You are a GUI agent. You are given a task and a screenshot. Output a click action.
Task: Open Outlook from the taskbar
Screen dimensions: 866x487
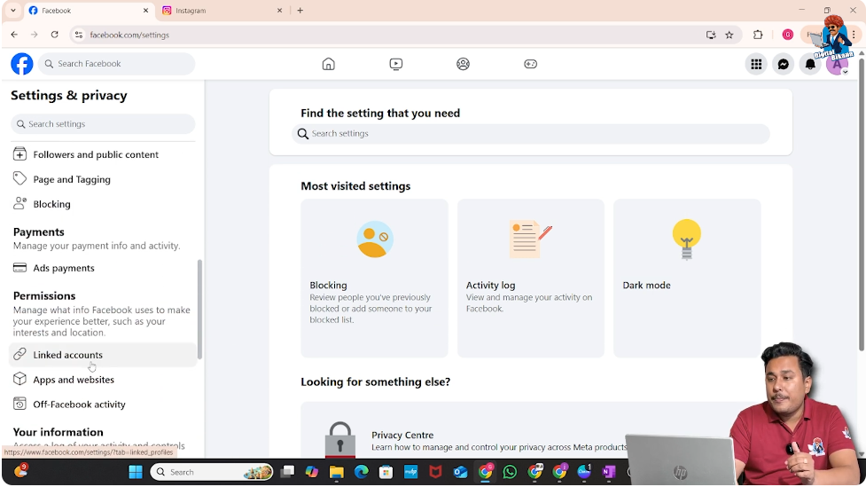coord(460,472)
